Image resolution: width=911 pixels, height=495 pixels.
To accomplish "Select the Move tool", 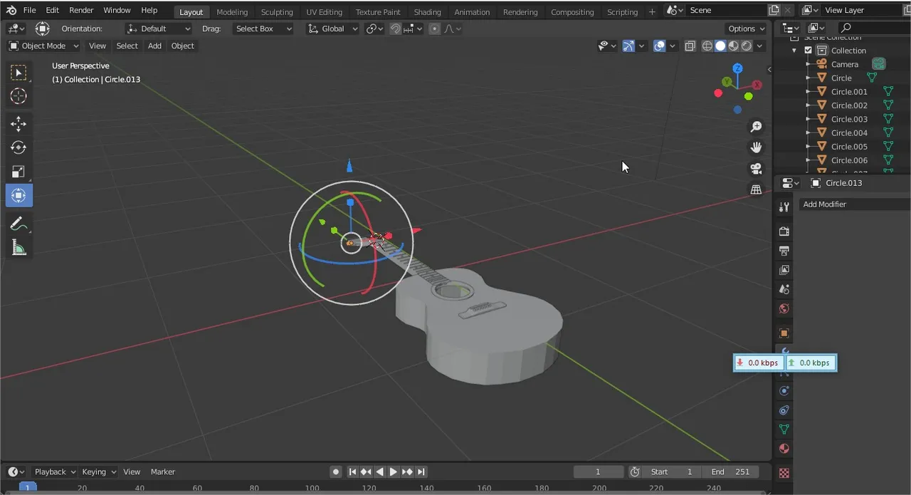I will click(x=19, y=124).
